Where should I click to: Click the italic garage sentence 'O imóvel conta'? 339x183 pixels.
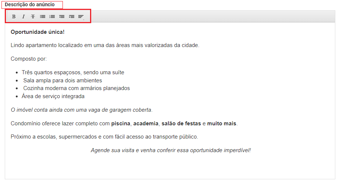82,110
